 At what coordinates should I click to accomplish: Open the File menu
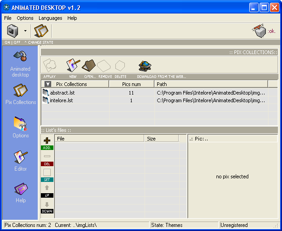point(8,18)
